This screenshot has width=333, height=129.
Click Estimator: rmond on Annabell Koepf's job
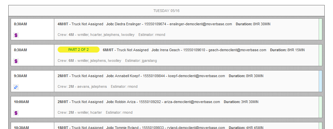[x=124, y=86]
